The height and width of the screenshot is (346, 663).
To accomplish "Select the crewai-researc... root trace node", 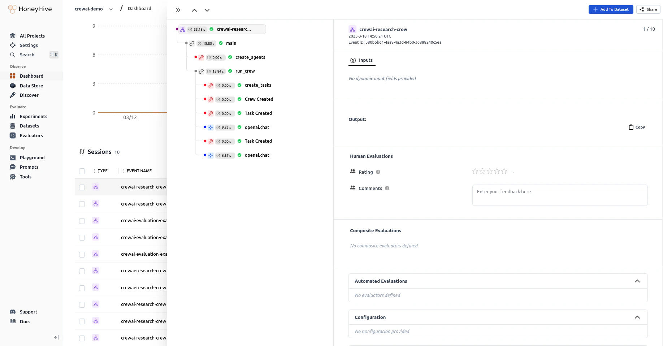I will tap(222, 29).
